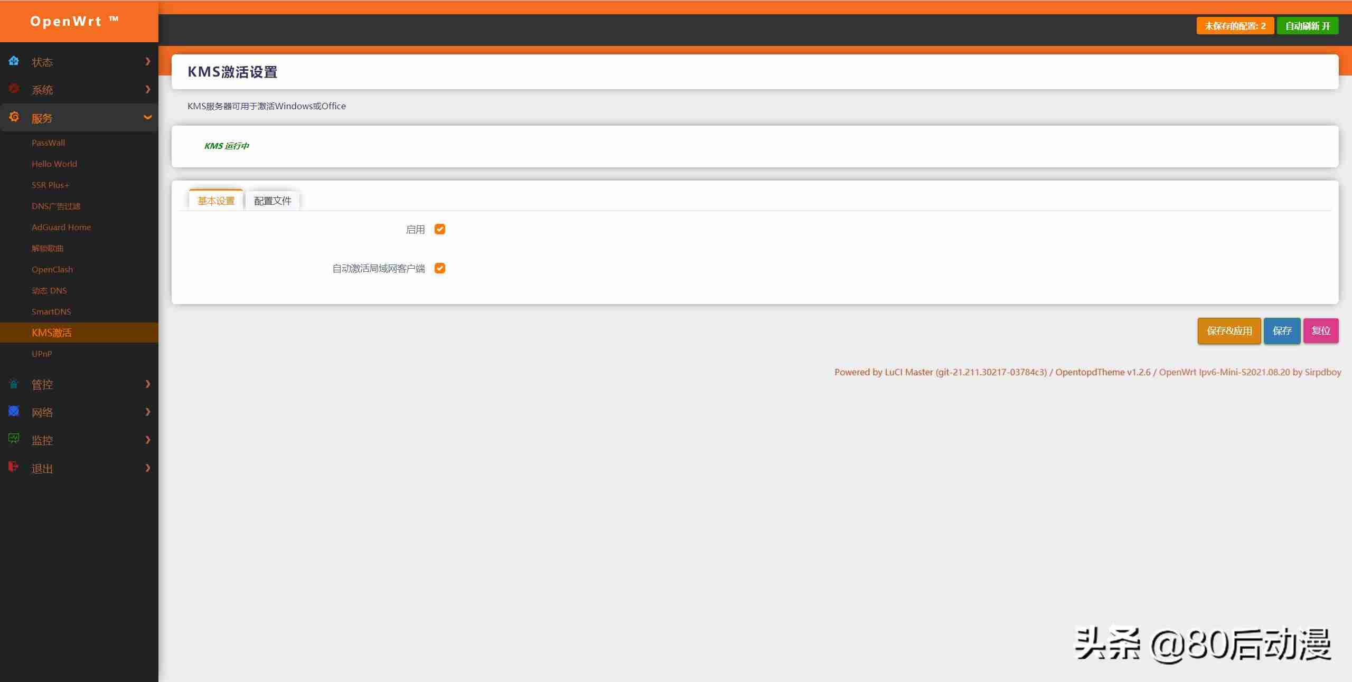Open OpenClash service page
The image size is (1352, 682).
52,269
